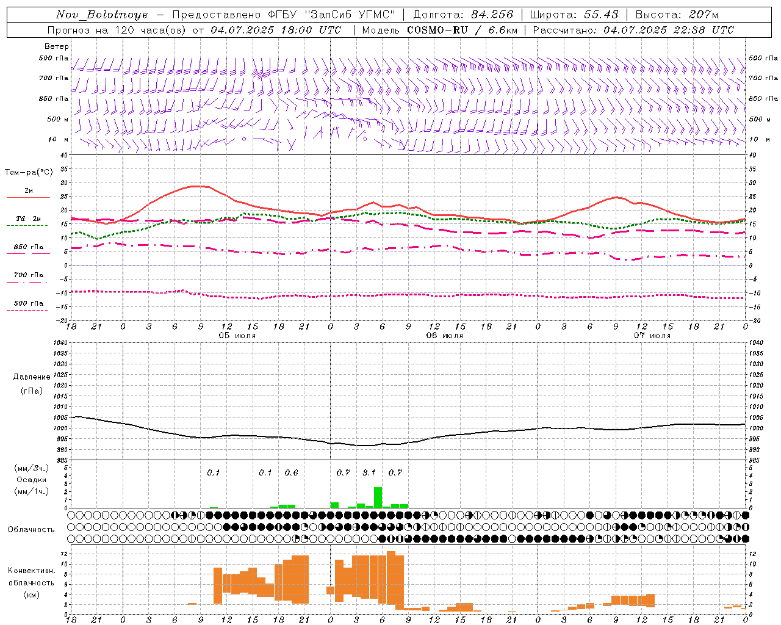The width and height of the screenshot is (781, 625).
Task: Click the Облачность row label
Action: 31,529
